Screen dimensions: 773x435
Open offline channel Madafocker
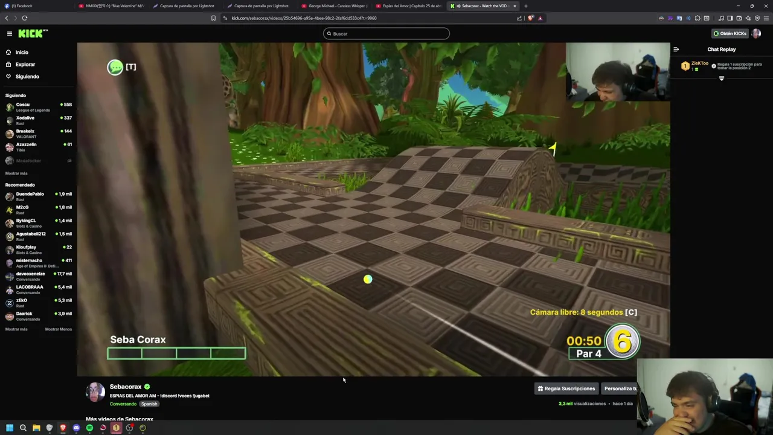(37, 161)
